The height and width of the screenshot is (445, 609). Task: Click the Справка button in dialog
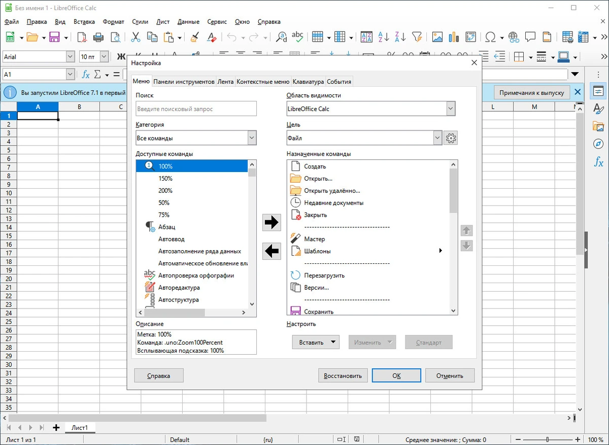point(158,375)
